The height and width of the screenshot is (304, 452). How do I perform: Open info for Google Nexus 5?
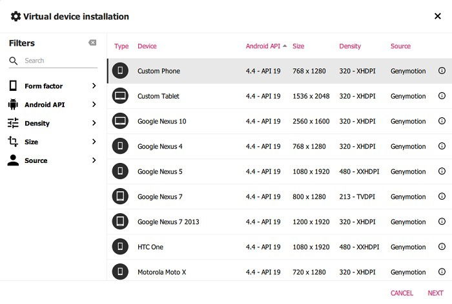(442, 171)
